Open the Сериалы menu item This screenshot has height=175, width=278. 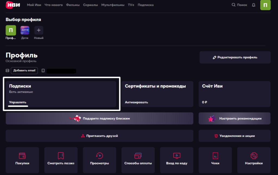pyautogui.click(x=90, y=5)
